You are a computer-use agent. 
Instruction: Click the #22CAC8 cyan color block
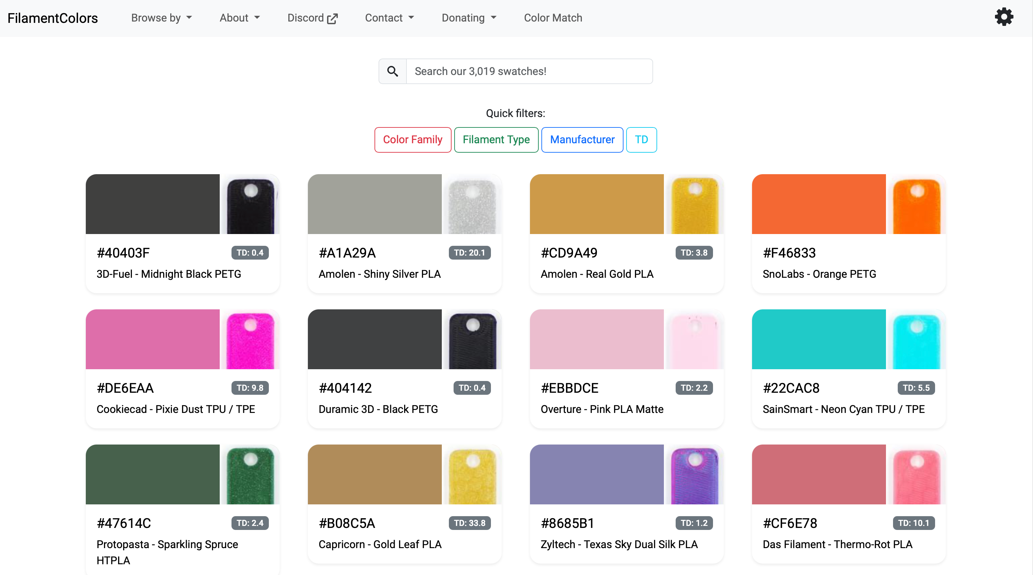819,339
